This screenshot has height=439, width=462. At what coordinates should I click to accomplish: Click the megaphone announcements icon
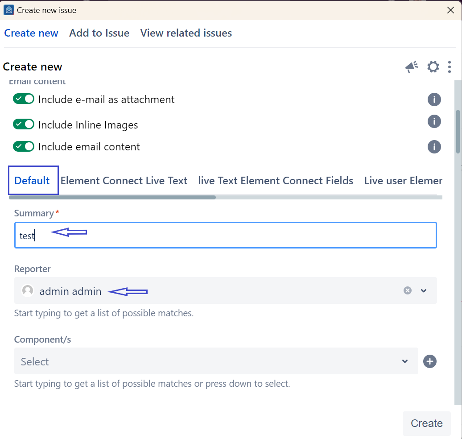coord(411,67)
